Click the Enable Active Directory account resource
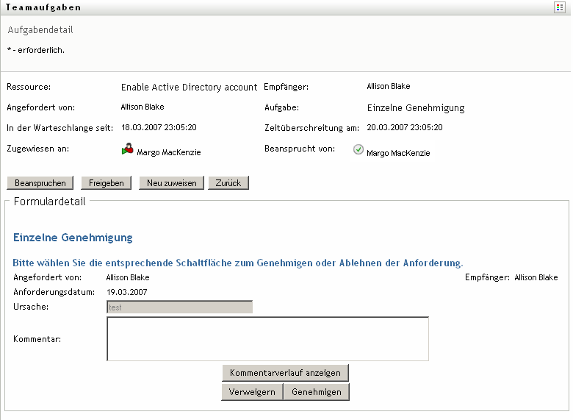 pos(189,87)
